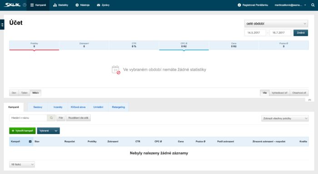Sort table by Prokliky column
Viewport: 318px width, 174px height.
click(x=92, y=141)
